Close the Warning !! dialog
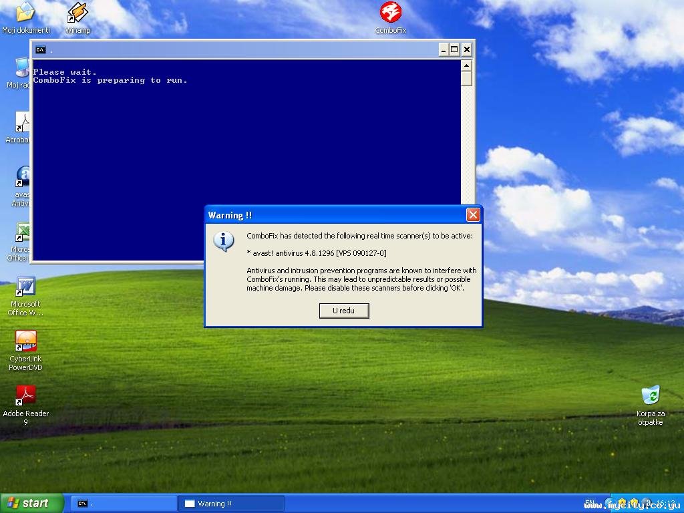Viewport: 684px width, 513px height. click(473, 214)
